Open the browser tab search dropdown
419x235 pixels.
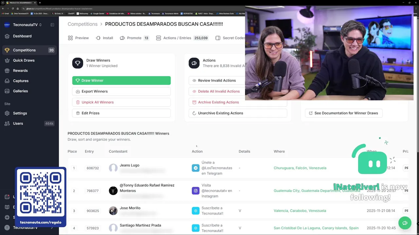pyautogui.click(x=3, y=3)
